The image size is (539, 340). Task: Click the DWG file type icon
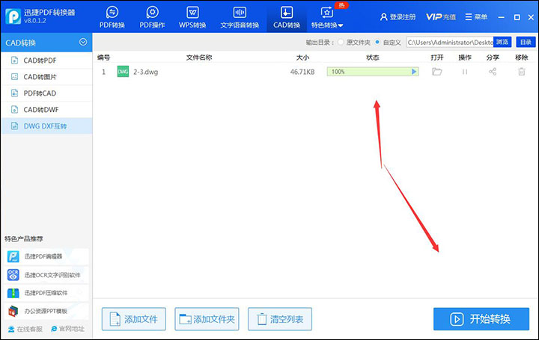coord(123,72)
